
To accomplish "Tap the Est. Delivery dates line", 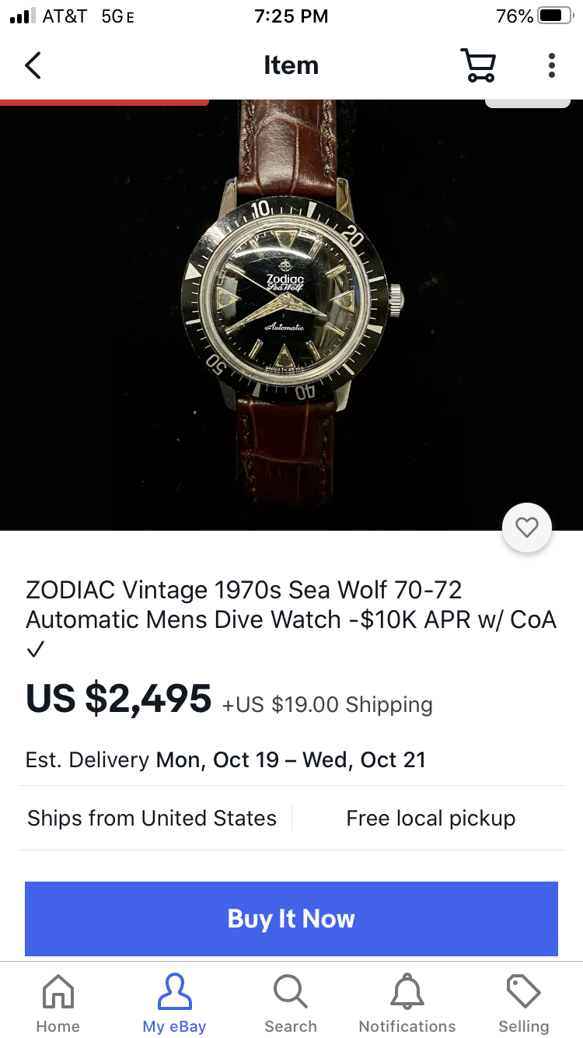I will (x=225, y=759).
